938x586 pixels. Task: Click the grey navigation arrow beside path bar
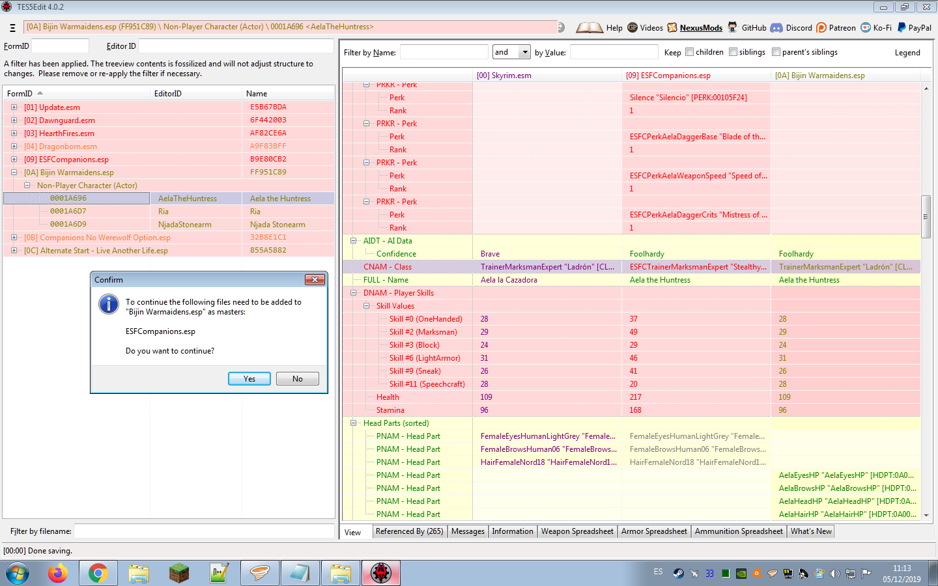(561, 27)
